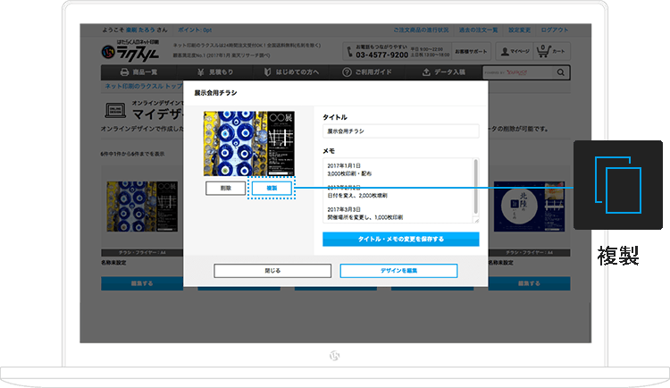Open 設定変更 link
The image size is (670, 388).
coord(519,30)
